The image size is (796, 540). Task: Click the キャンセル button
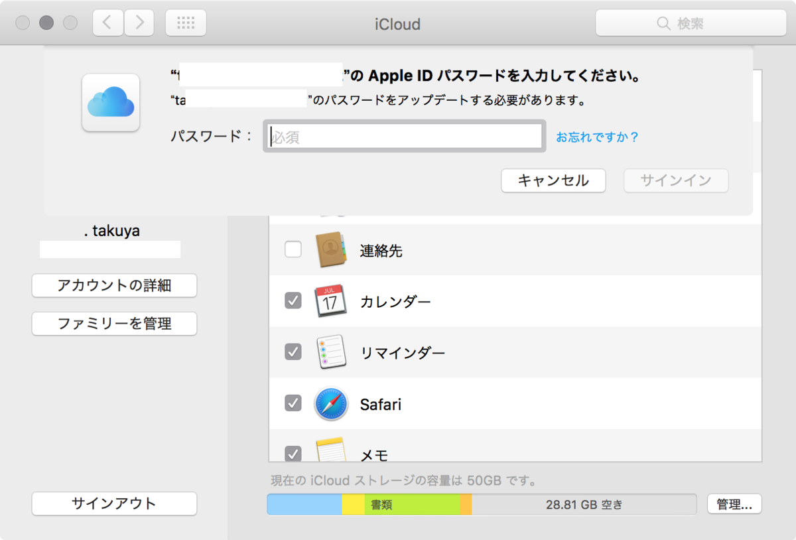point(553,180)
